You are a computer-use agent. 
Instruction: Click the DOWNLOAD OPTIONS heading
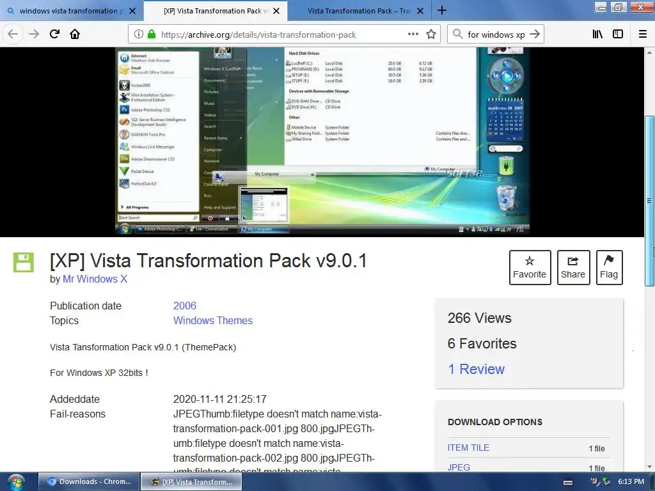(495, 422)
